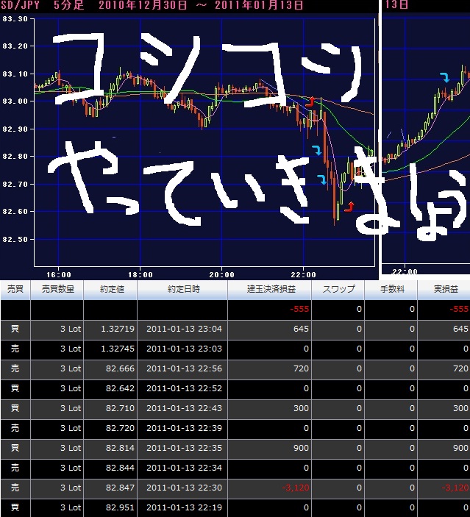Select execution price 82.814
470x517 pixels.
121,448
